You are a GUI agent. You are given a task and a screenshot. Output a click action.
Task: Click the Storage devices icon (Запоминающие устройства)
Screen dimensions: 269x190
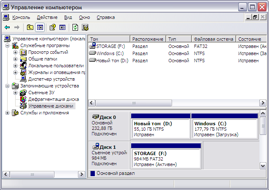pyautogui.click(x=15, y=86)
